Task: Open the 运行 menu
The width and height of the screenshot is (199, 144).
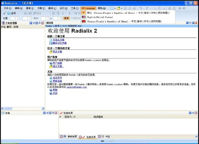Action: (x=64, y=8)
